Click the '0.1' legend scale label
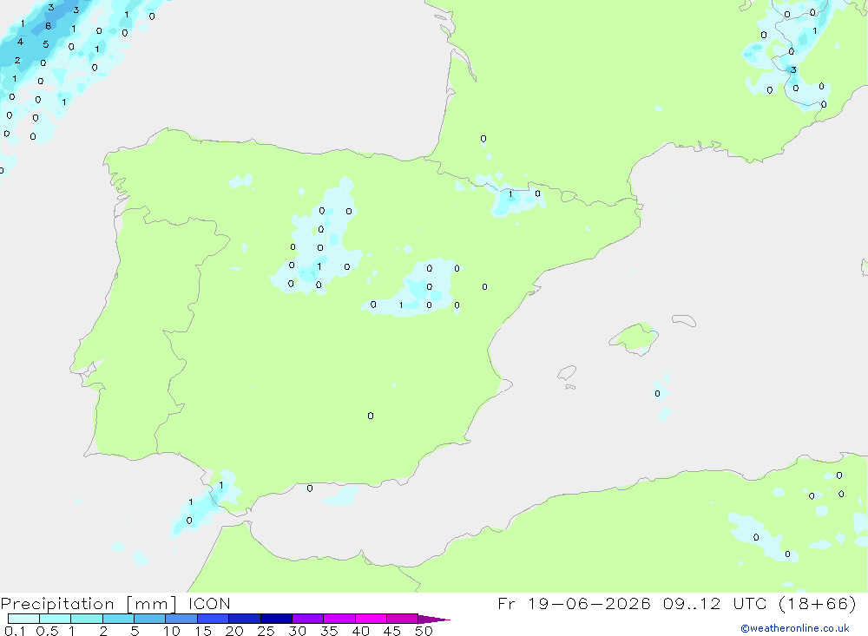 (x=15, y=631)
